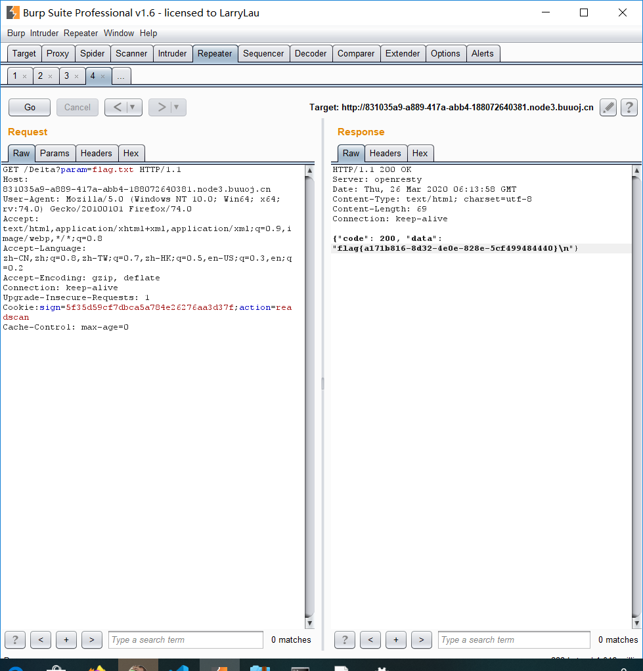The image size is (643, 671).
Task: Switch to the Extender tab
Action: 403,53
